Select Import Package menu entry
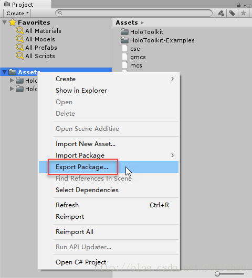Viewport: 252px width, 278px height. 109,155
